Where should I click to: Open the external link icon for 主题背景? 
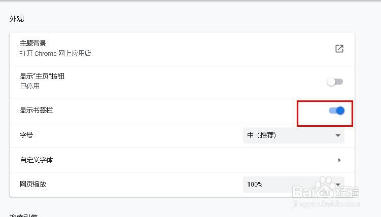[339, 49]
